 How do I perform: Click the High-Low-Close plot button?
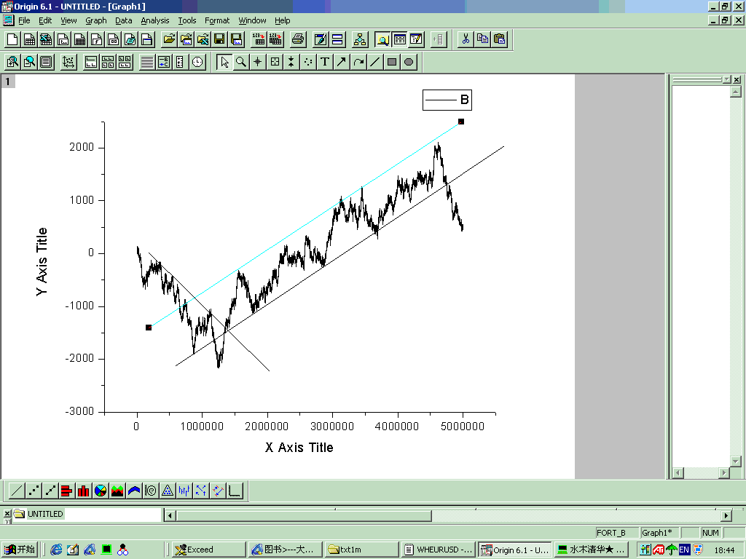click(184, 490)
